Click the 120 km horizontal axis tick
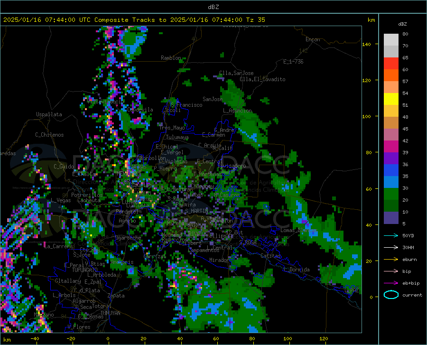Image resolution: width=427 pixels, height=345 pixels. 324,339
